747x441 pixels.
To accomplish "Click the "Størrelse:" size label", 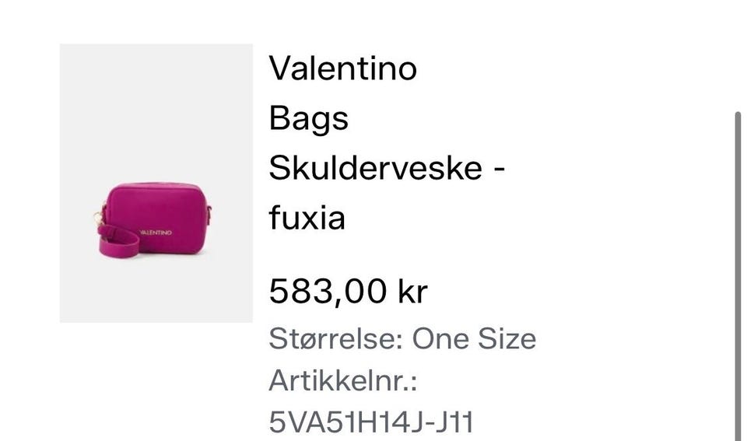I will pyautogui.click(x=336, y=339).
